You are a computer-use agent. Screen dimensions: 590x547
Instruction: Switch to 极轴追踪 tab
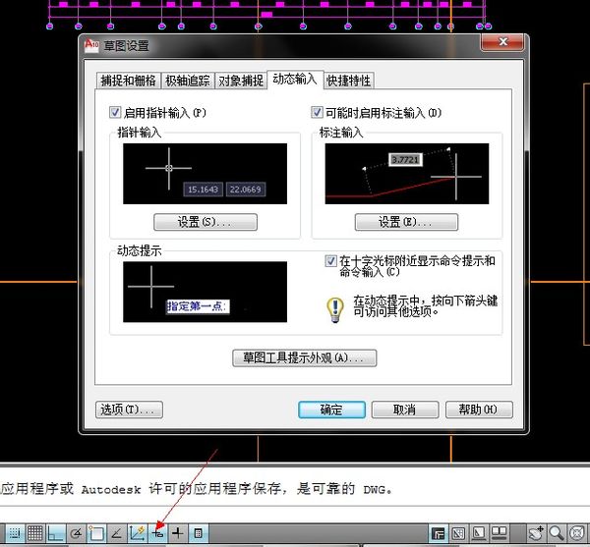188,81
